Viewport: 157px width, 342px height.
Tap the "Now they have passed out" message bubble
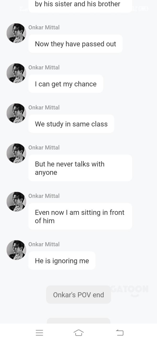tap(75, 44)
